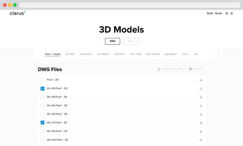The height and width of the screenshot is (146, 243).
Task: Switch to the be! Mobile tab
Action: [104, 54]
